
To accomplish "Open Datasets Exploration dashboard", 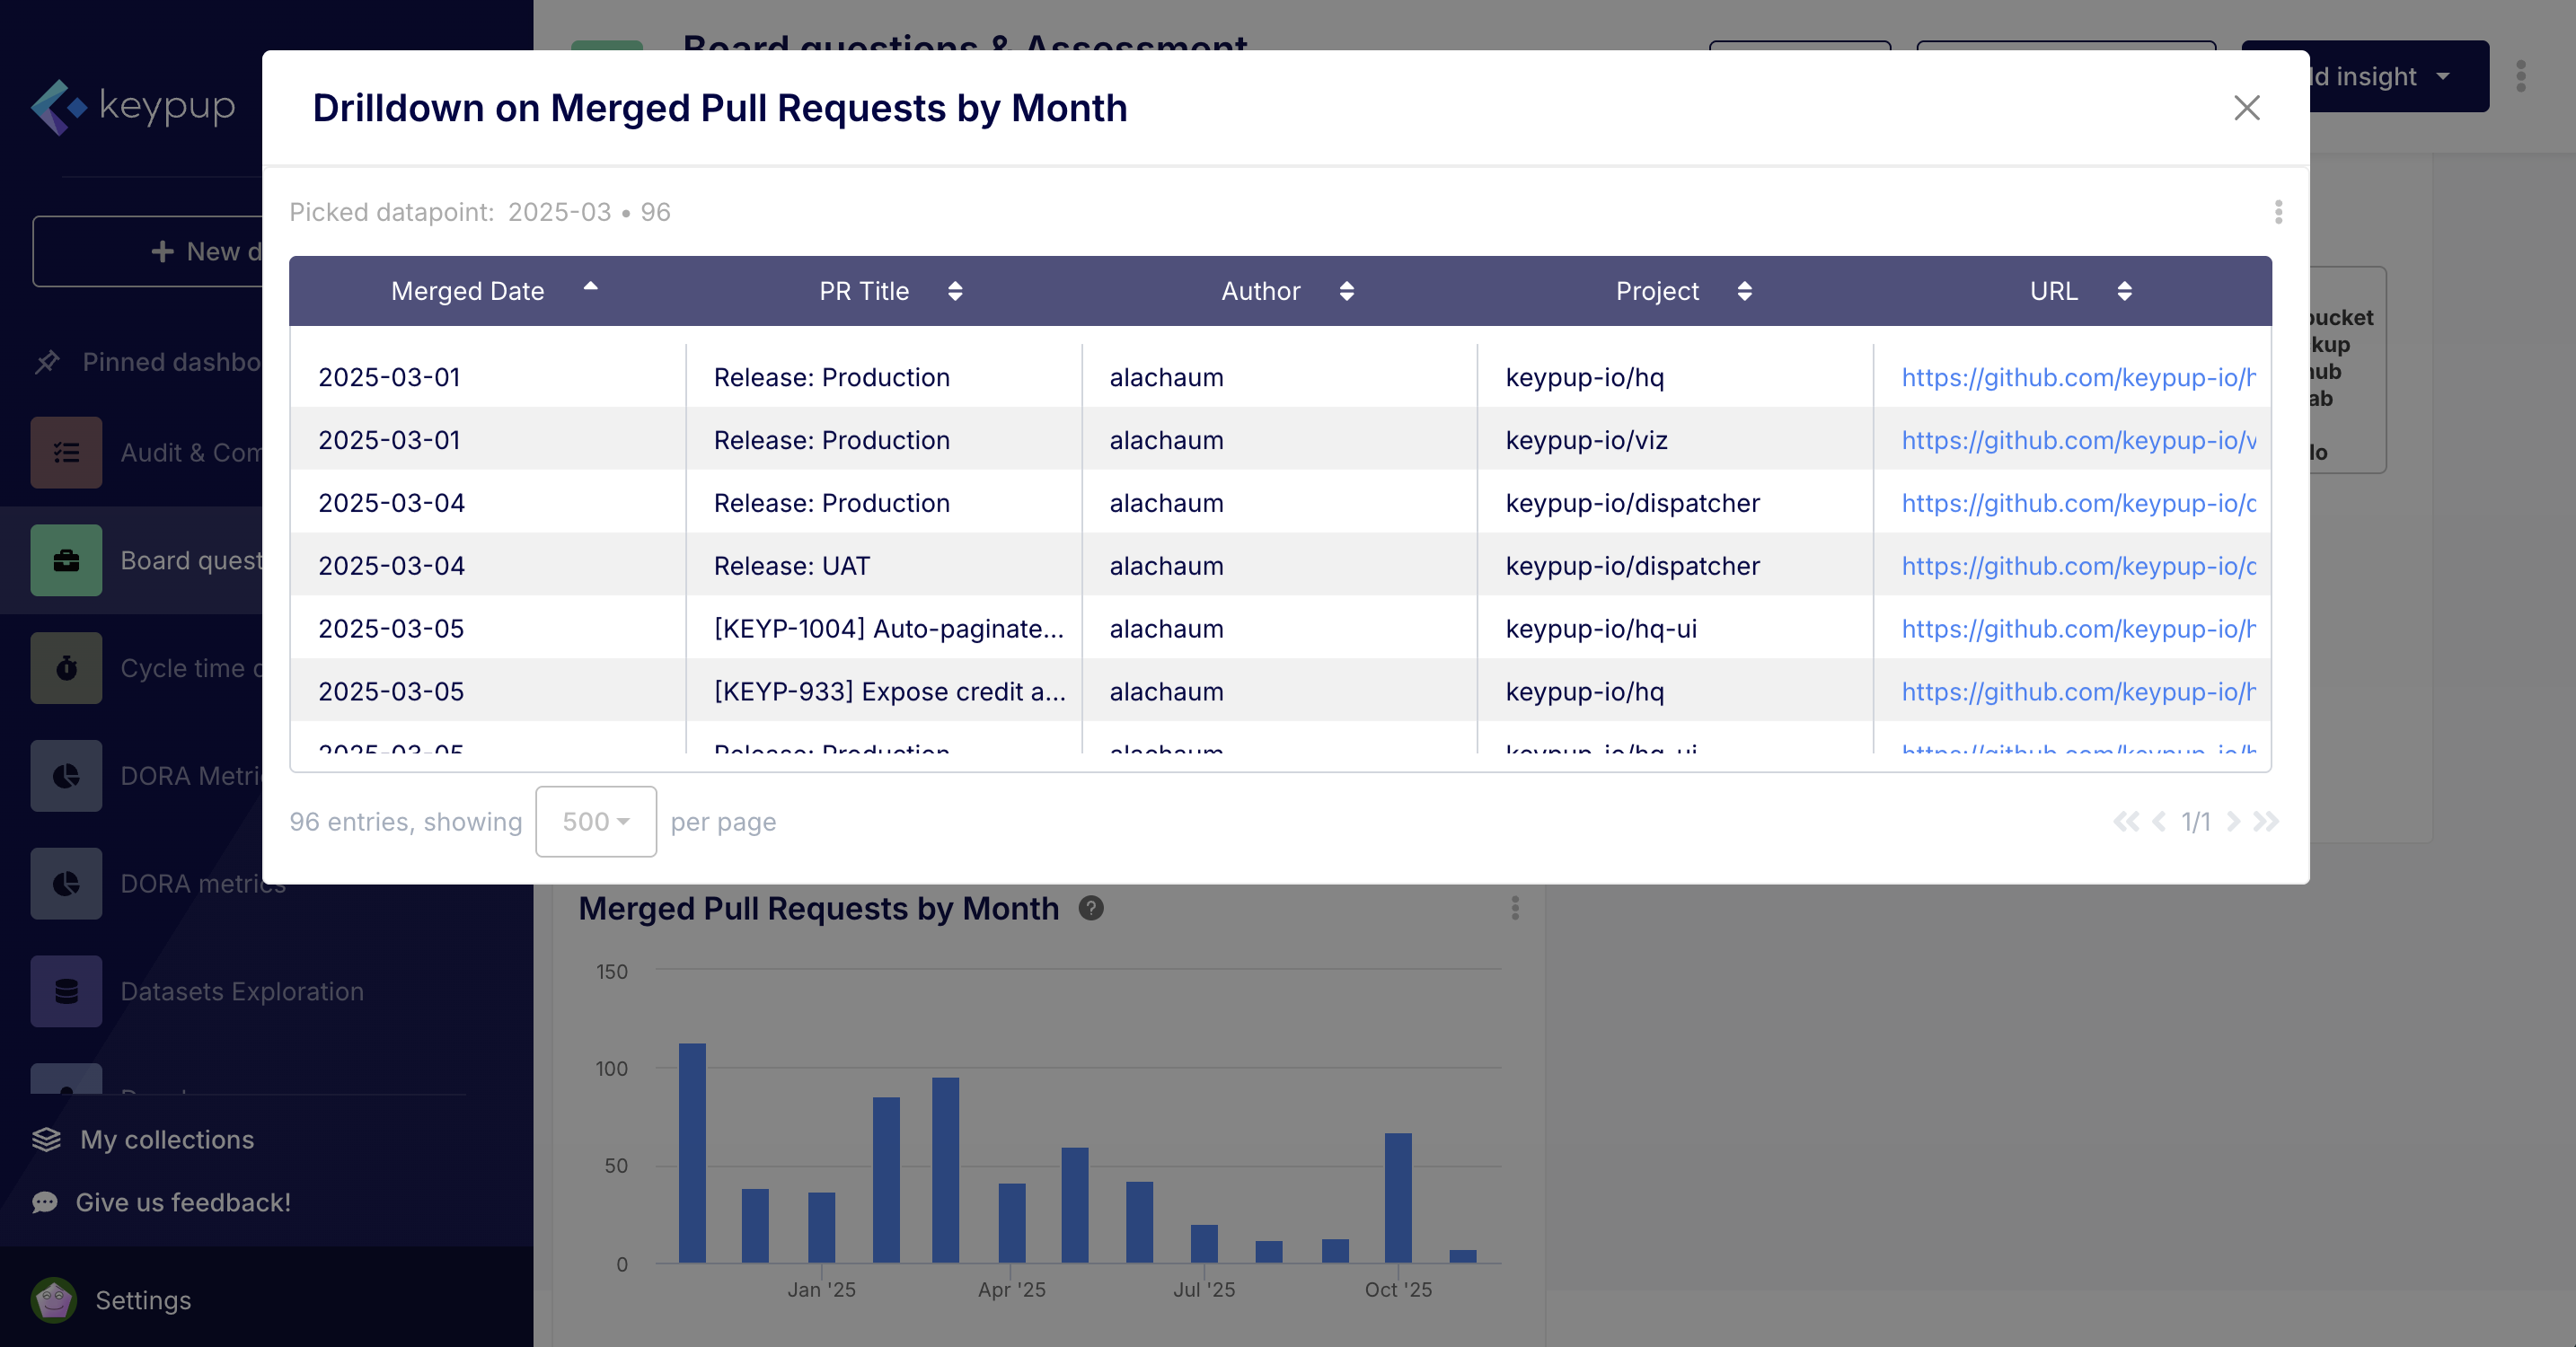I will click(241, 991).
